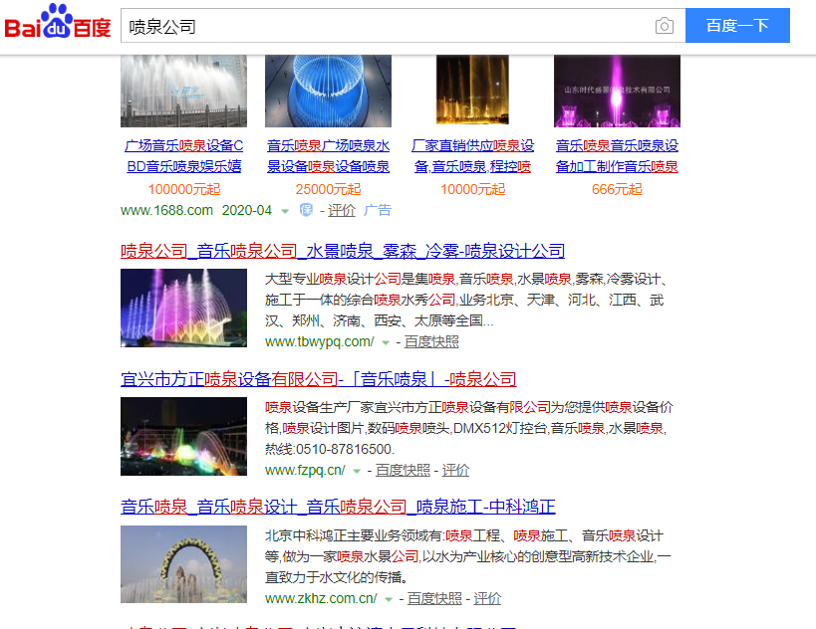Open 百度快照 for tbwypq.com result
This screenshot has width=816, height=629.
431,341
